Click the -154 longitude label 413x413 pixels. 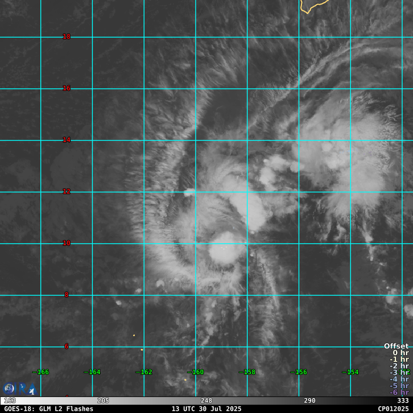[351, 372]
